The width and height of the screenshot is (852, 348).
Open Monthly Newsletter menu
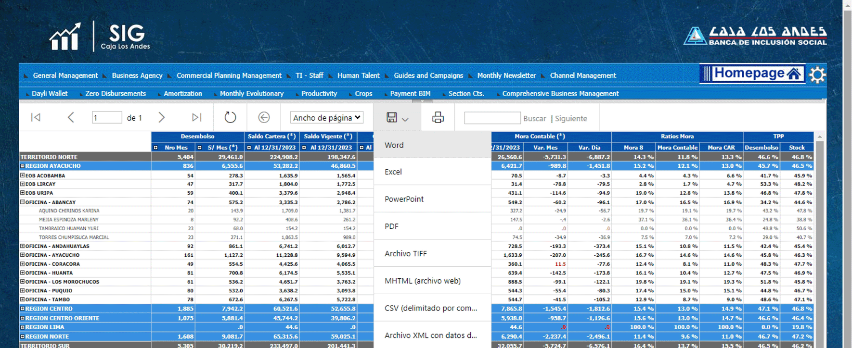click(506, 75)
